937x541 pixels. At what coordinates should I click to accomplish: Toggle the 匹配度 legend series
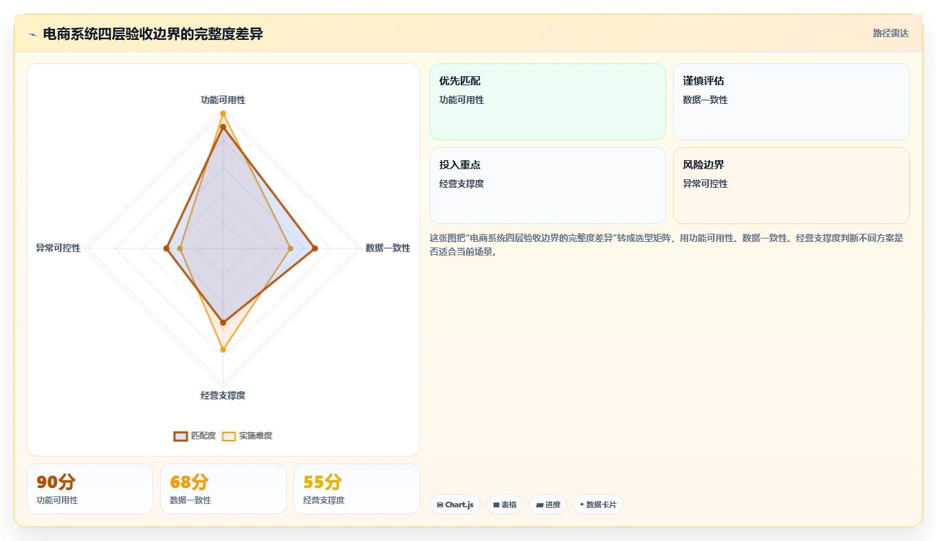click(195, 436)
